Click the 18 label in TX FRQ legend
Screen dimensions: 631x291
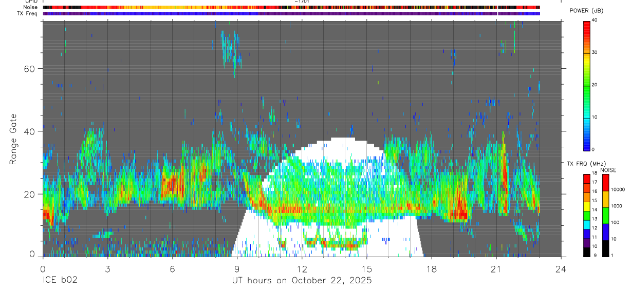[x=595, y=173]
